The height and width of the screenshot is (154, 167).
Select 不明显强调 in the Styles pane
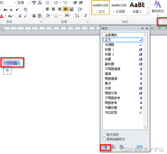pyautogui.click(x=123, y=69)
